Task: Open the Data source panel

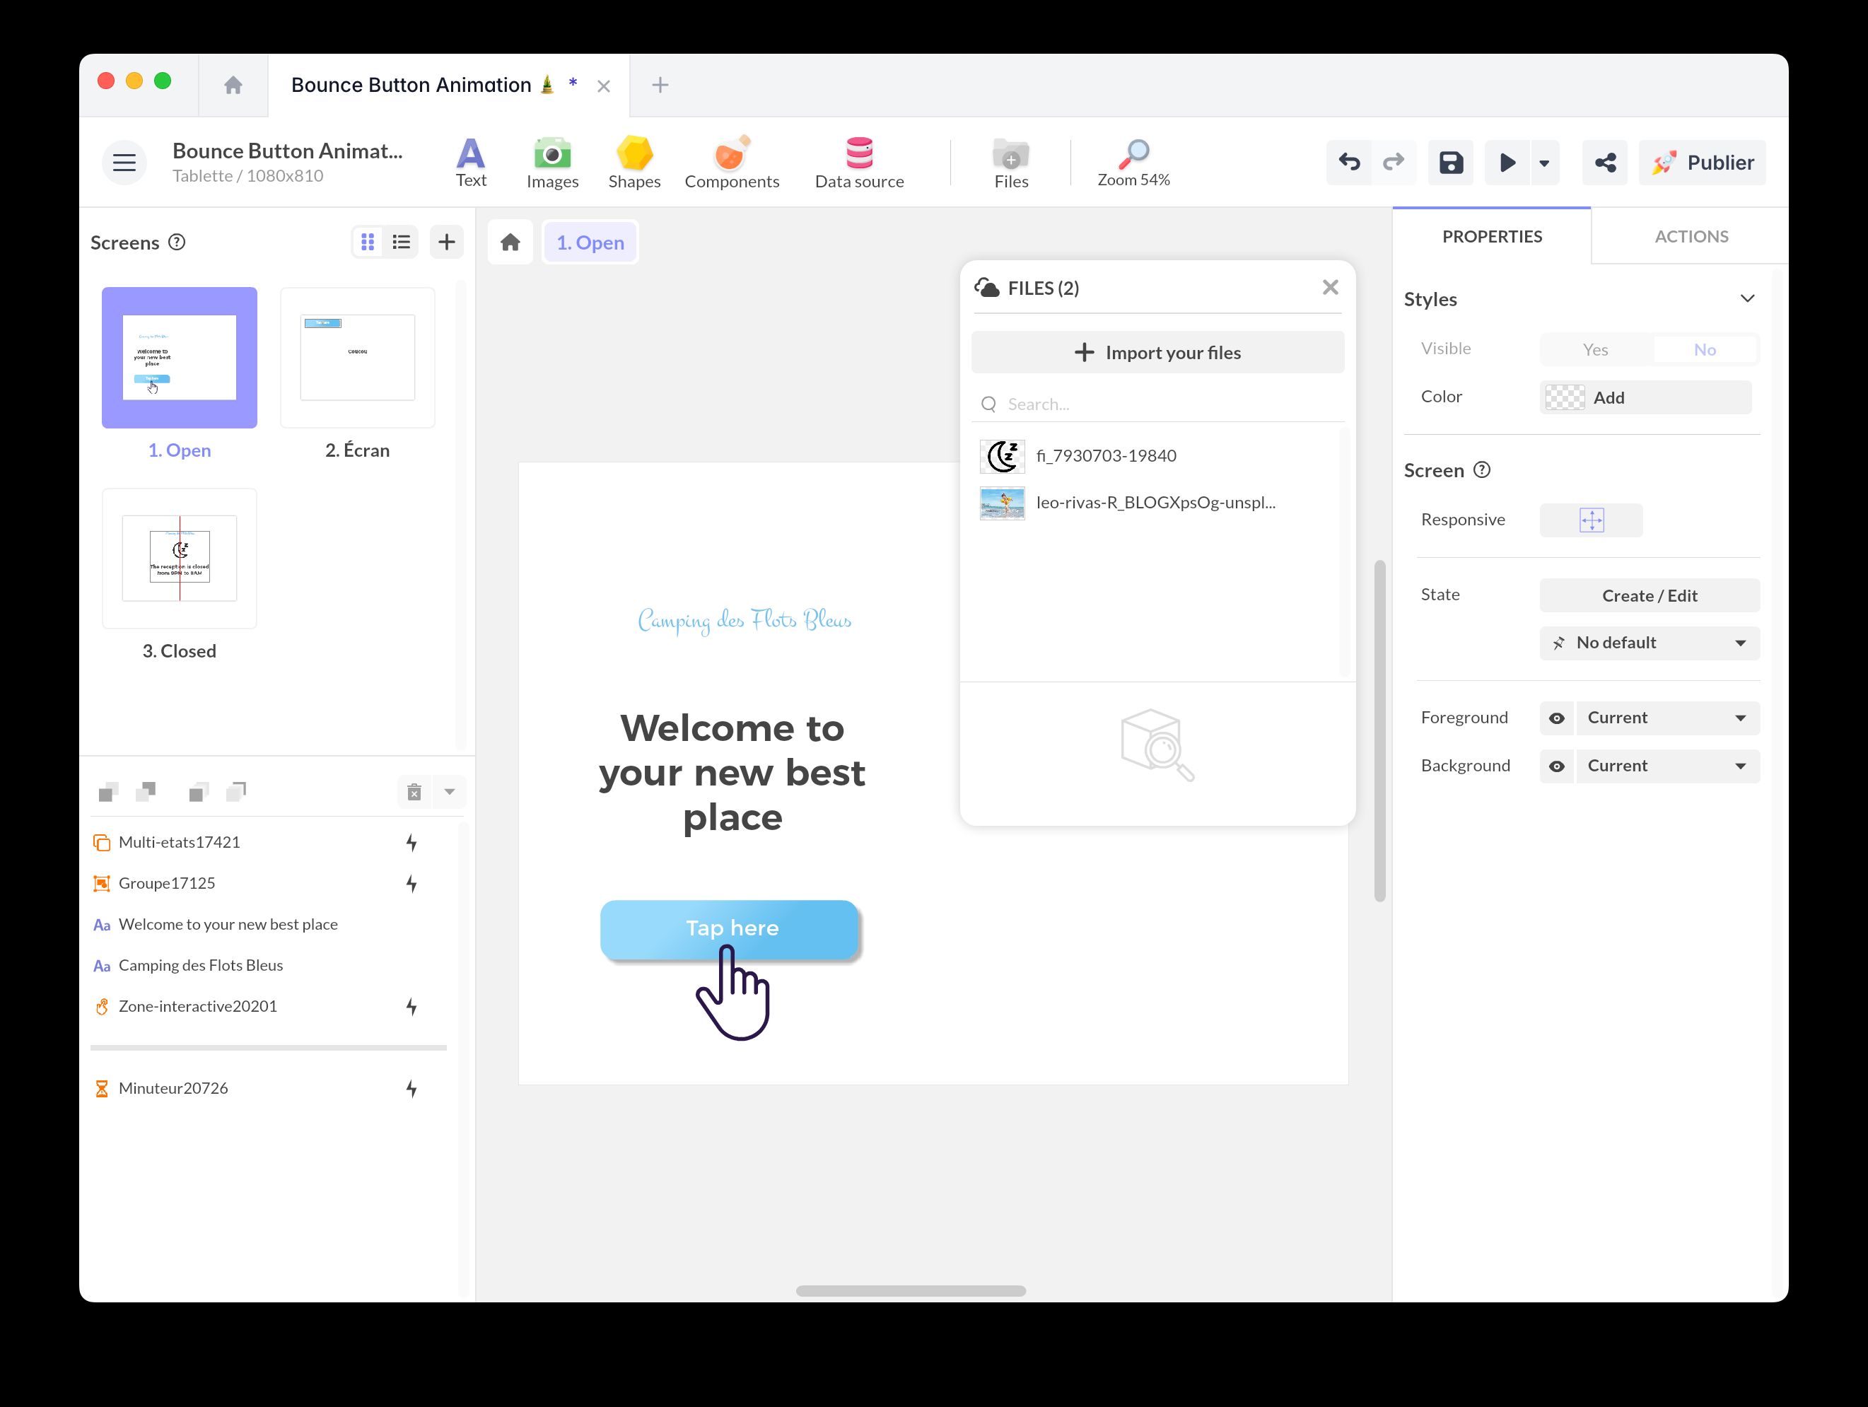Action: (x=859, y=162)
